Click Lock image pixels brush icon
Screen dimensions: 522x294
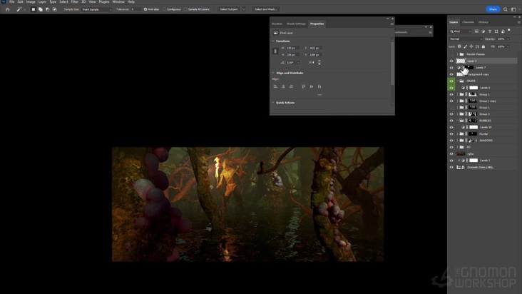point(466,46)
